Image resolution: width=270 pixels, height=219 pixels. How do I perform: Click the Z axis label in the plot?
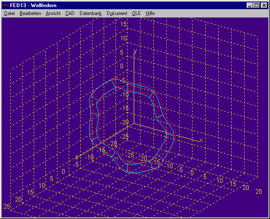(77, 157)
